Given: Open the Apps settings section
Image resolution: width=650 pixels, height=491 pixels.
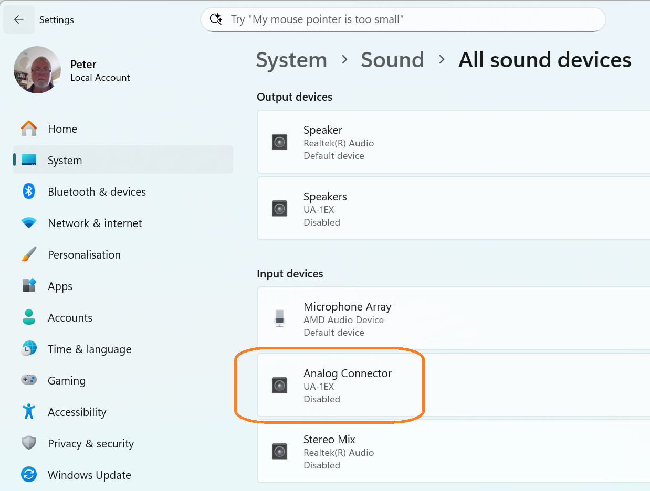Looking at the screenshot, I should (x=60, y=286).
